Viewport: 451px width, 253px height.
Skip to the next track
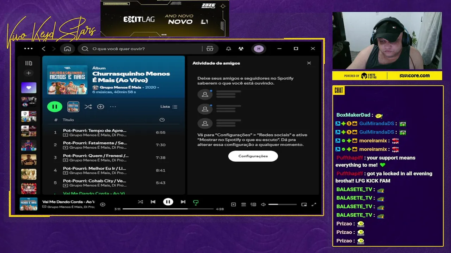click(x=183, y=202)
